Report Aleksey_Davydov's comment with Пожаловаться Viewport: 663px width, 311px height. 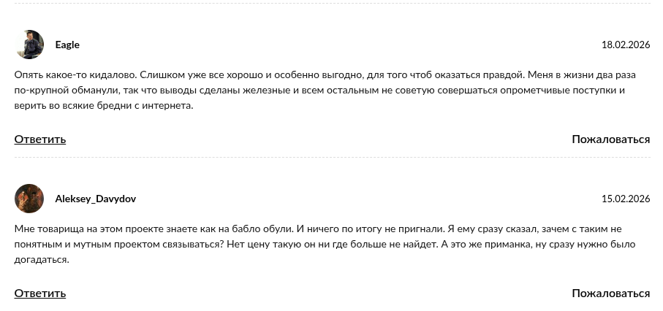click(x=610, y=293)
